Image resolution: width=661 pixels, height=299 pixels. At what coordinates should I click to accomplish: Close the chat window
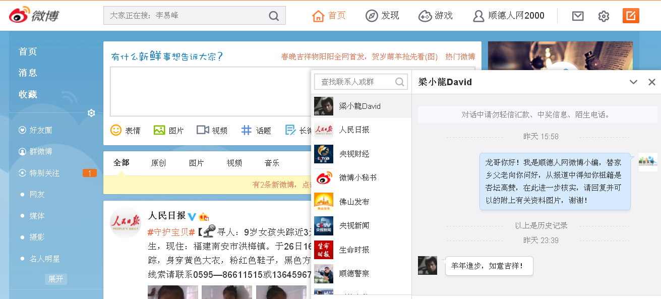(652, 82)
